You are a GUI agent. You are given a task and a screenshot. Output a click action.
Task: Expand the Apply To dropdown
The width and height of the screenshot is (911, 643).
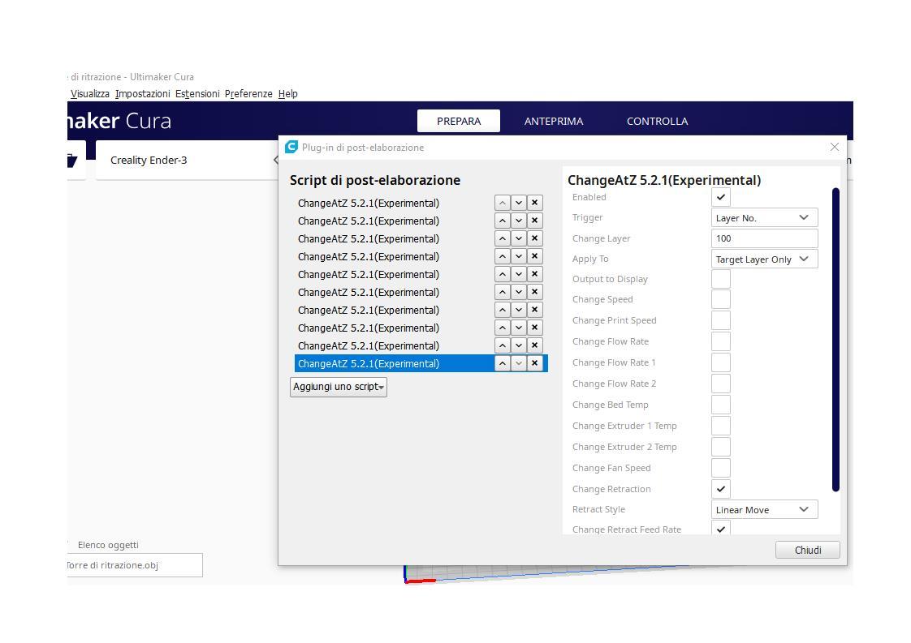tap(764, 259)
